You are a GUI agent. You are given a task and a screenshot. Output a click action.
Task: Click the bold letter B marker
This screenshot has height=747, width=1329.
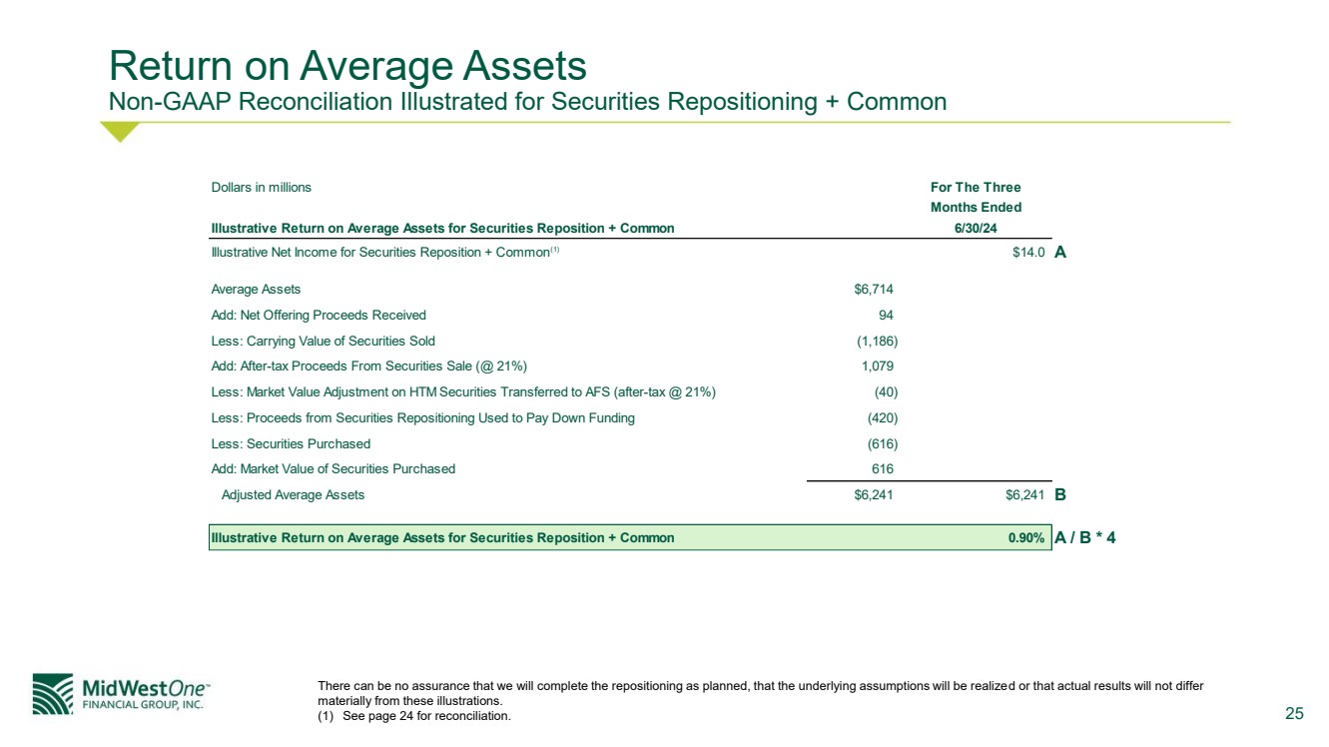tap(1060, 495)
